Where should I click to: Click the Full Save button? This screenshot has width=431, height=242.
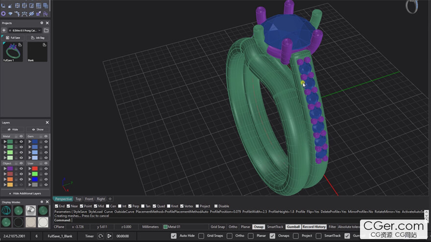[x=13, y=38]
